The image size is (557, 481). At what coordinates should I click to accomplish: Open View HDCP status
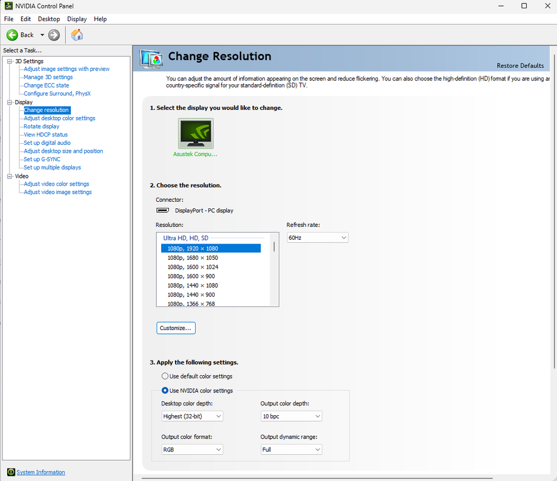[x=46, y=134]
